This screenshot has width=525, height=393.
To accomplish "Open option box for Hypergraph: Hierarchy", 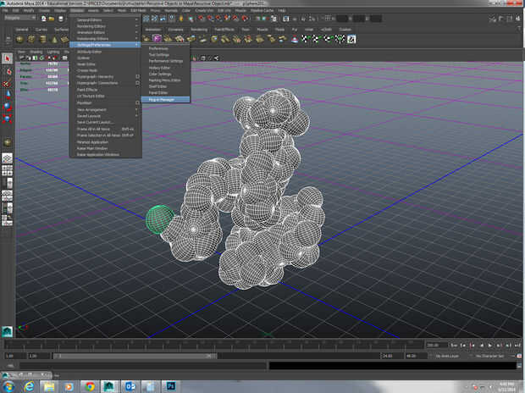I will tap(137, 76).
